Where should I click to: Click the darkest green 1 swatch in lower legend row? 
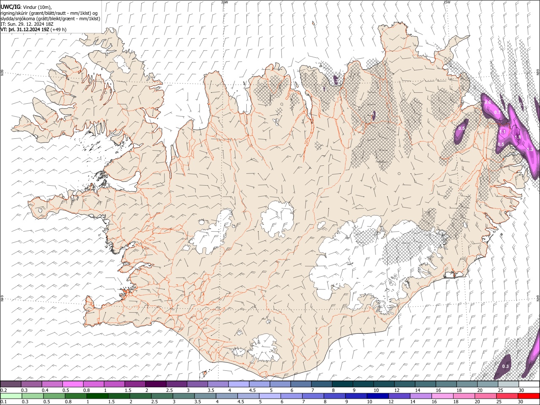97,396
